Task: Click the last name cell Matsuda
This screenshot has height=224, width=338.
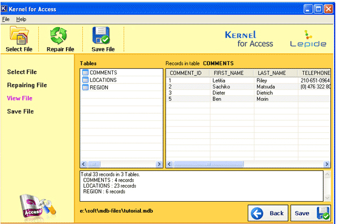Action: [x=266, y=87]
